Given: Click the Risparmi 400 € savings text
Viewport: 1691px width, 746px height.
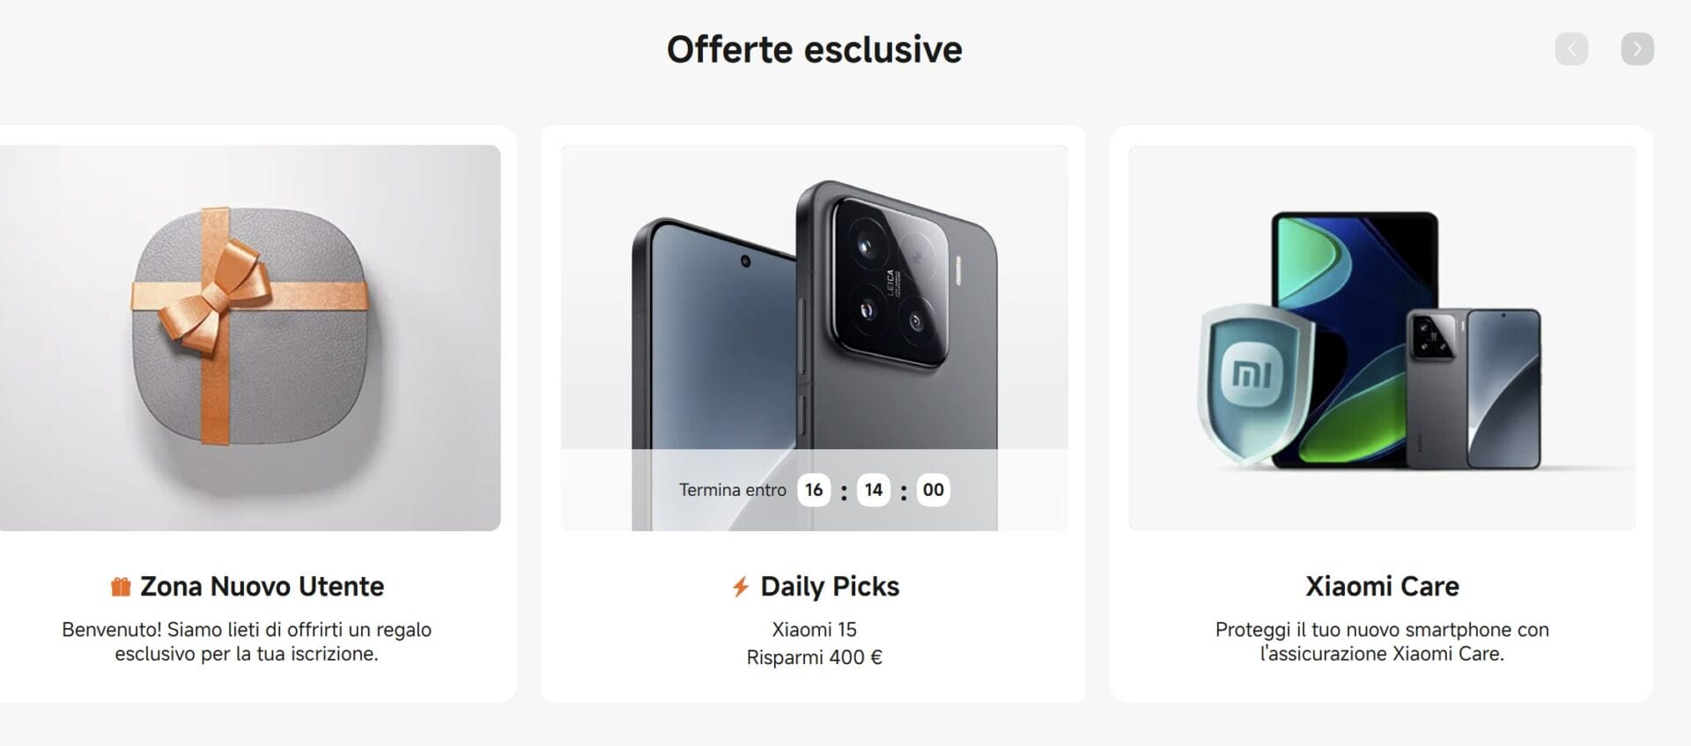Looking at the screenshot, I should [815, 657].
